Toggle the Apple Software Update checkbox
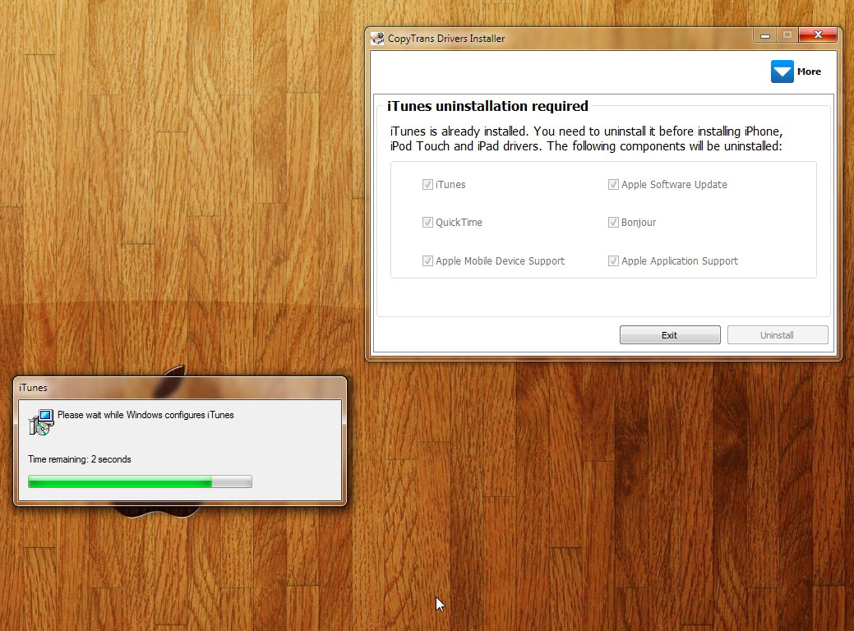 pos(613,185)
